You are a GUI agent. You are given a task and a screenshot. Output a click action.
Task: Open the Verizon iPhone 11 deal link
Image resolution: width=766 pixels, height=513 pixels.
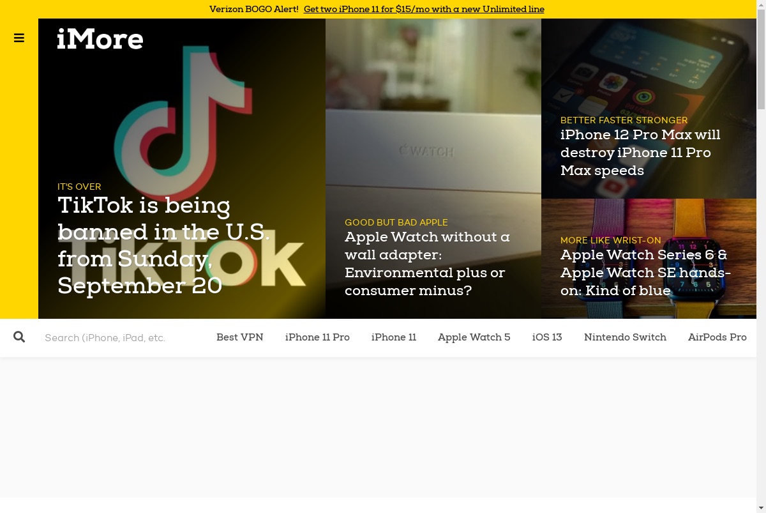coord(424,9)
